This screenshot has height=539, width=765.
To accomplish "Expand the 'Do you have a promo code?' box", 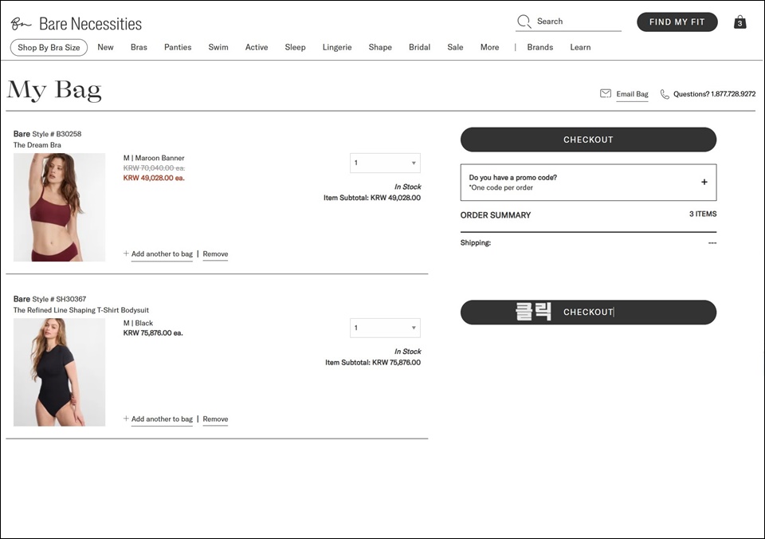I will [588, 182].
